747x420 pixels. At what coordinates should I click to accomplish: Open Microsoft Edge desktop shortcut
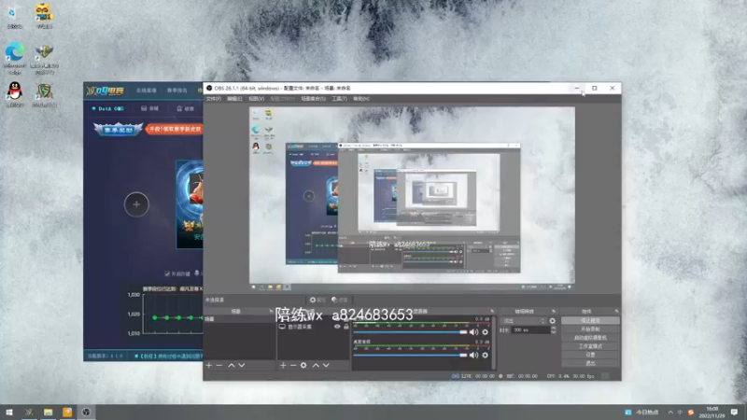15,58
